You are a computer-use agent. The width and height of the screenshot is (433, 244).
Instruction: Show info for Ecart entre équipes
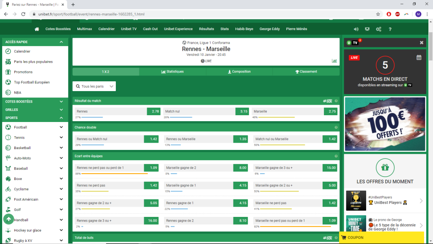click(x=336, y=156)
